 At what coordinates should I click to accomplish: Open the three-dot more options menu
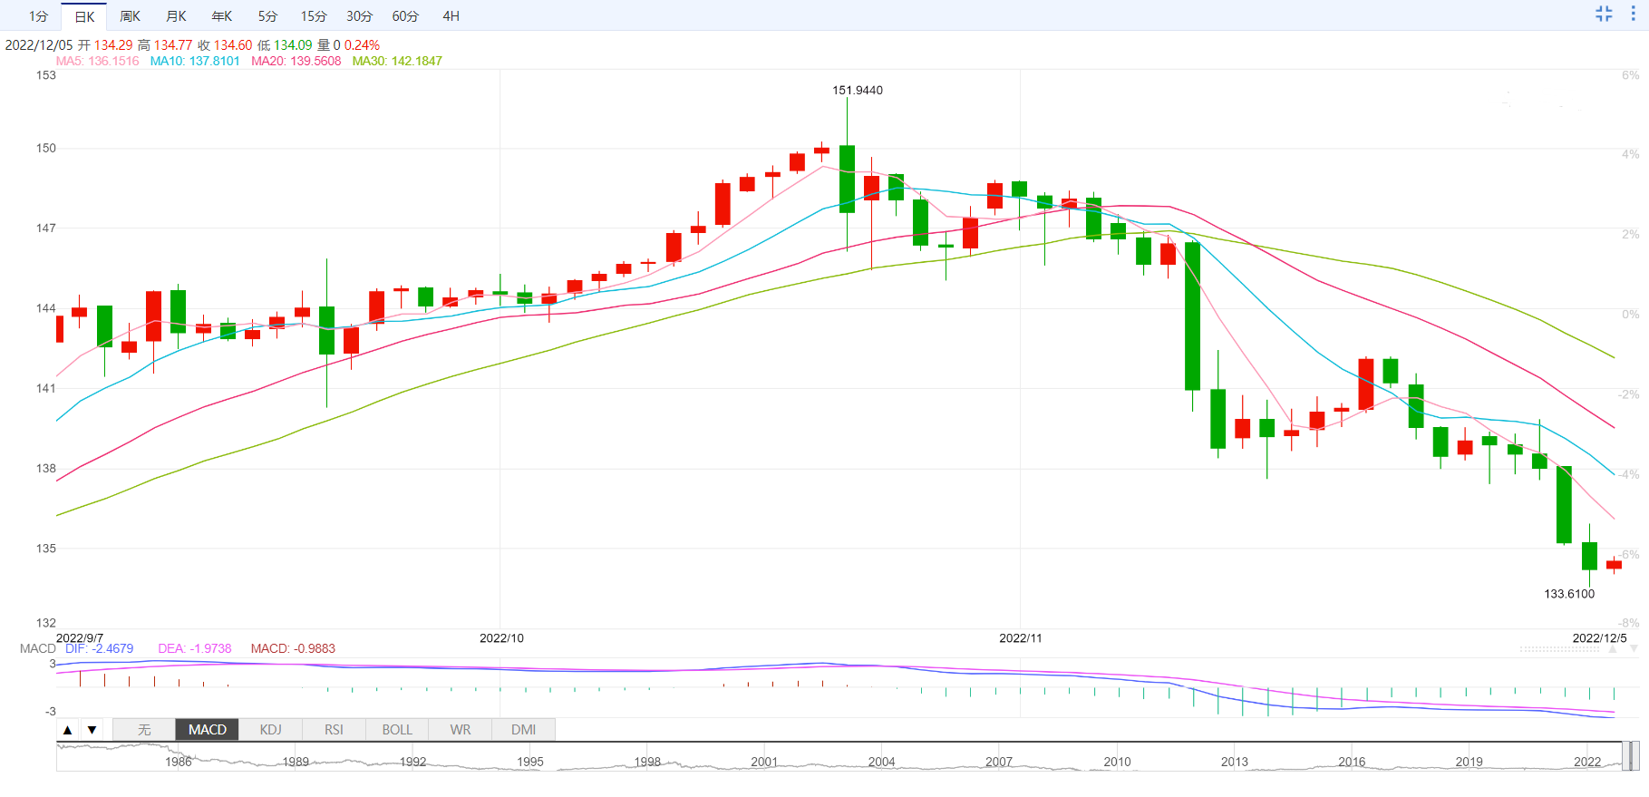(x=1634, y=14)
